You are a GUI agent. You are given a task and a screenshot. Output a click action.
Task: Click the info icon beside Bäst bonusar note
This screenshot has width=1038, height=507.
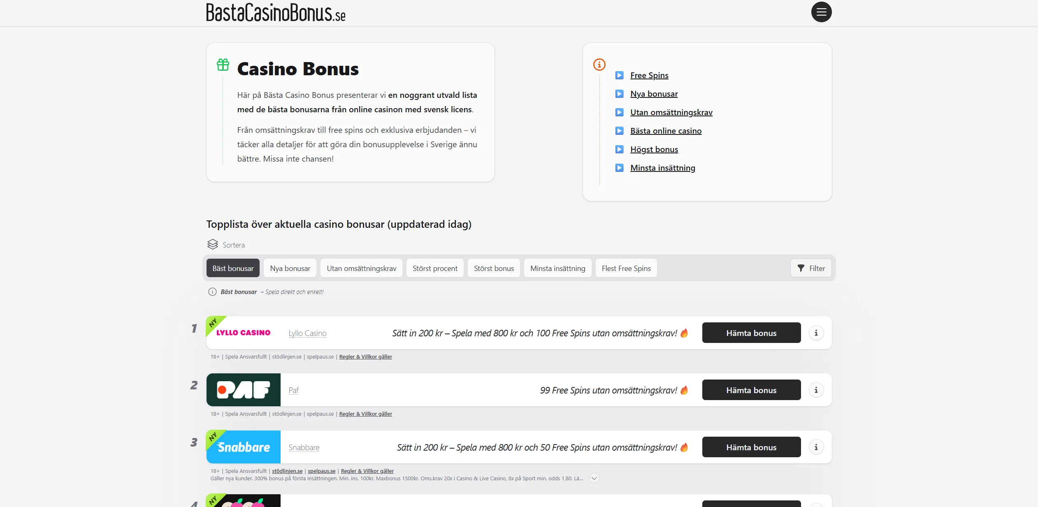[x=212, y=292]
